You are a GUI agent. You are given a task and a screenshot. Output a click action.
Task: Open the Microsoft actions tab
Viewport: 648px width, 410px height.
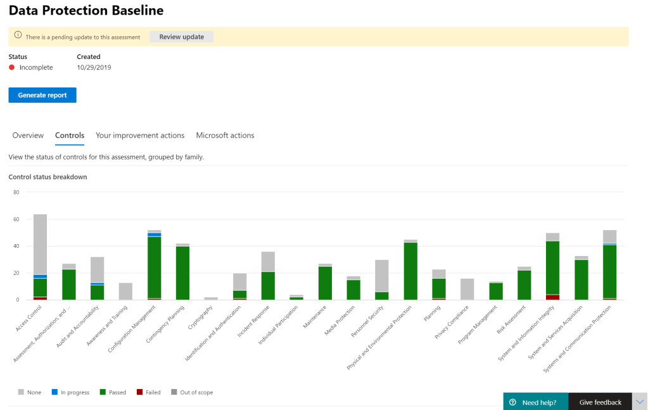225,136
